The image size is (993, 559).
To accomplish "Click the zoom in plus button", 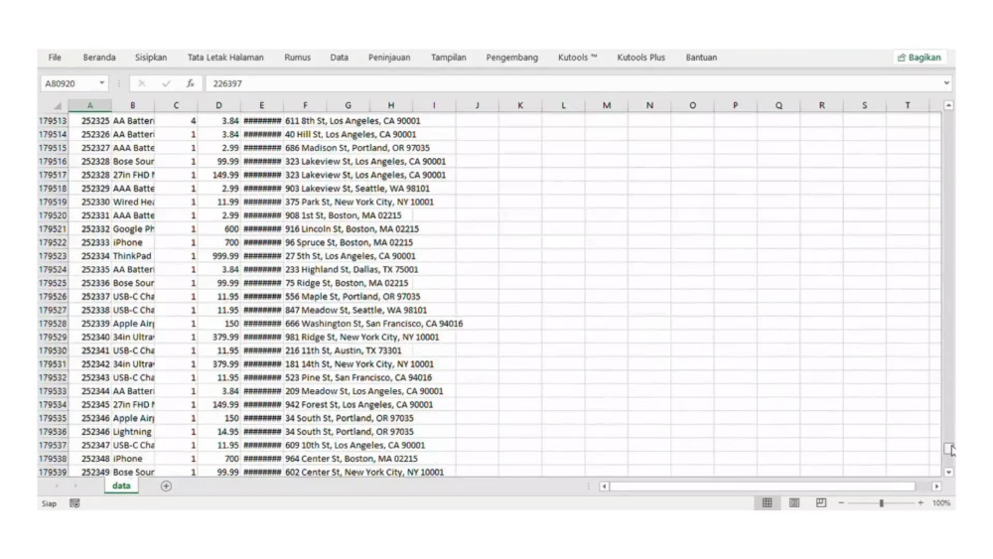I will [921, 502].
